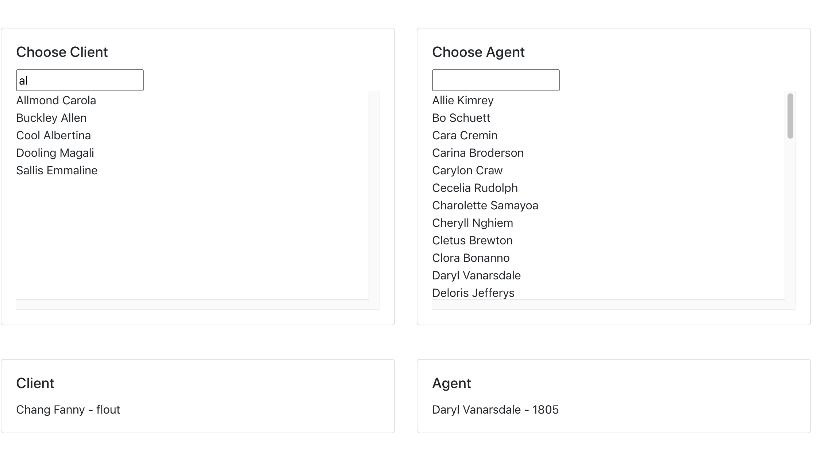Click the Choose Agent search field
The height and width of the screenshot is (453, 824).
tap(496, 80)
